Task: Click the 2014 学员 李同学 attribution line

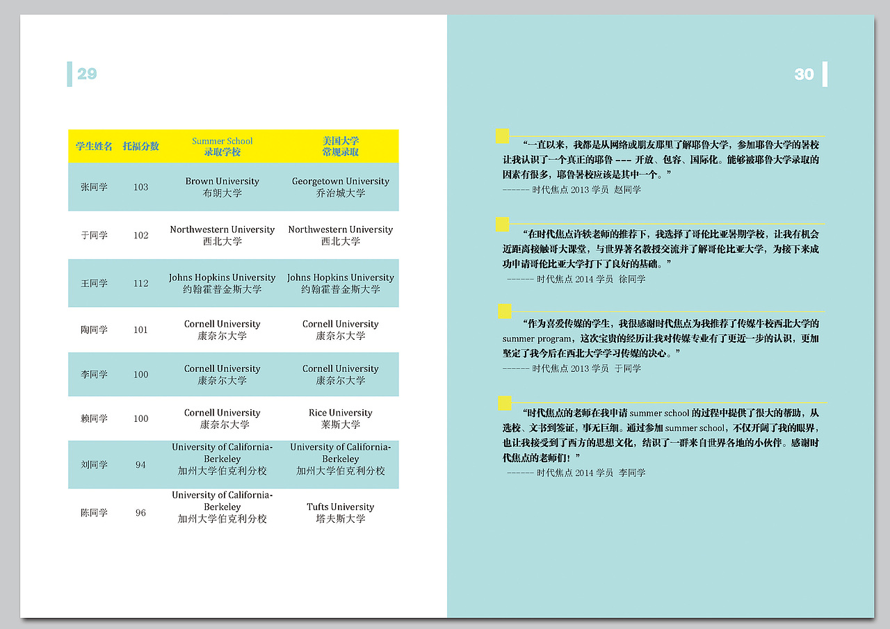Action: click(x=576, y=473)
